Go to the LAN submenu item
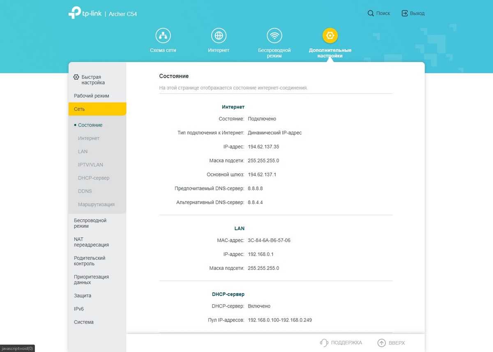 (83, 151)
